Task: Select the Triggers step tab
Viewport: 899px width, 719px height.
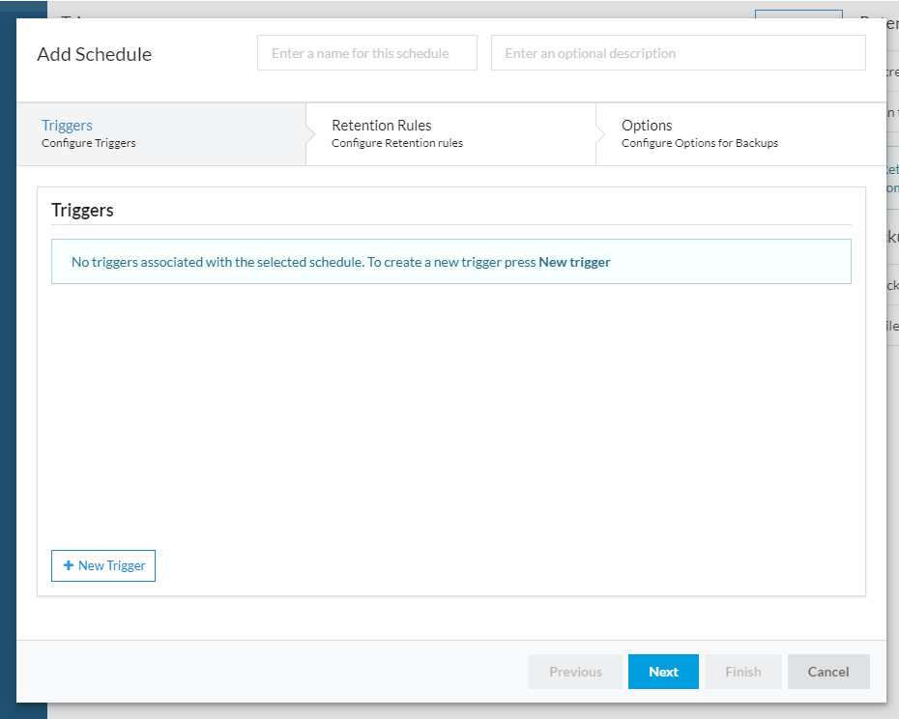Action: tap(161, 134)
